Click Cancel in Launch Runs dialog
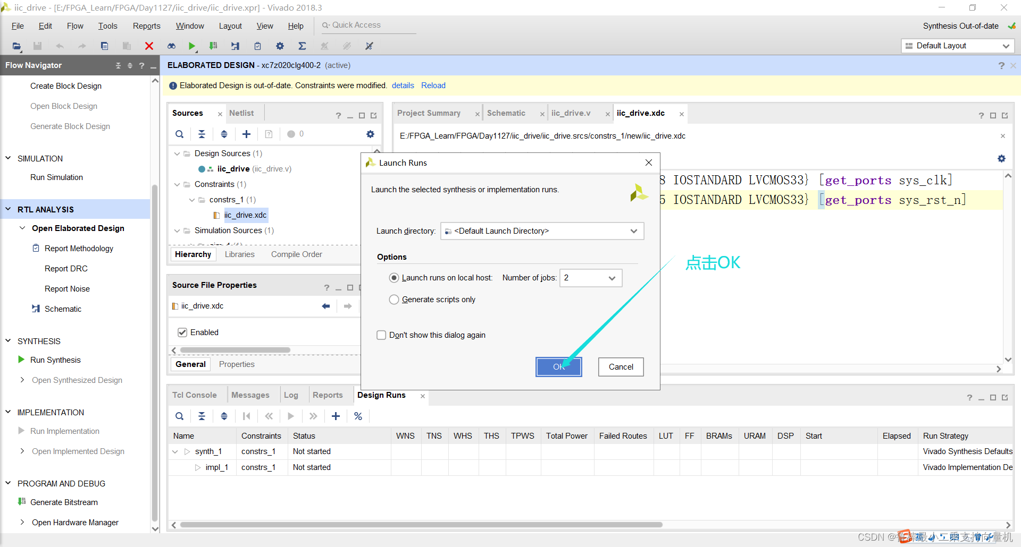 point(621,367)
